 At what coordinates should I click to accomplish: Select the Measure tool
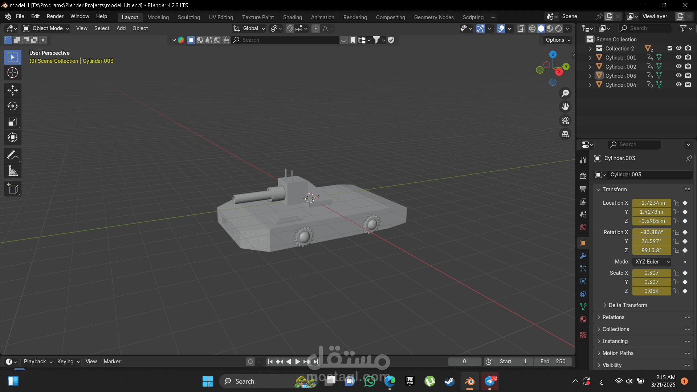(12, 171)
